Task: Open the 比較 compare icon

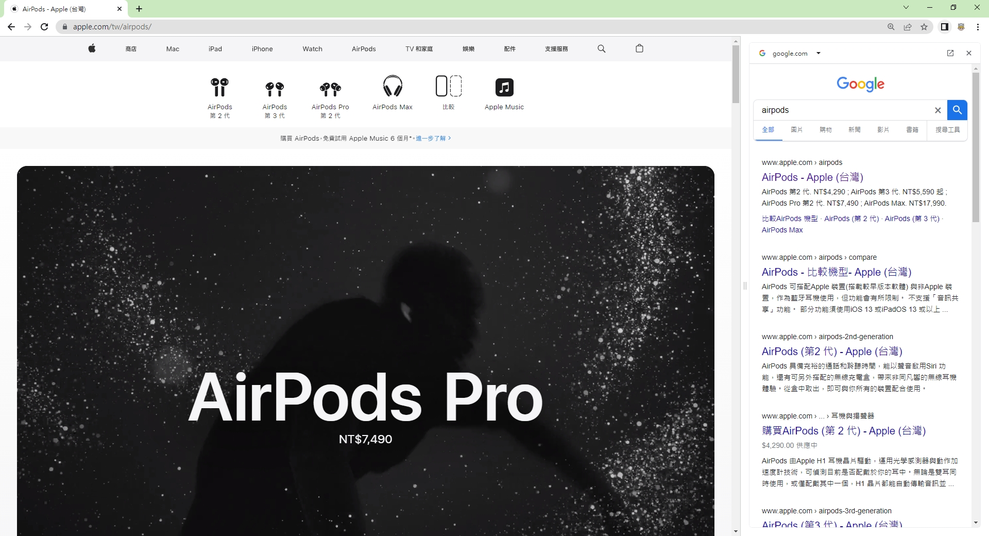Action: (x=448, y=86)
